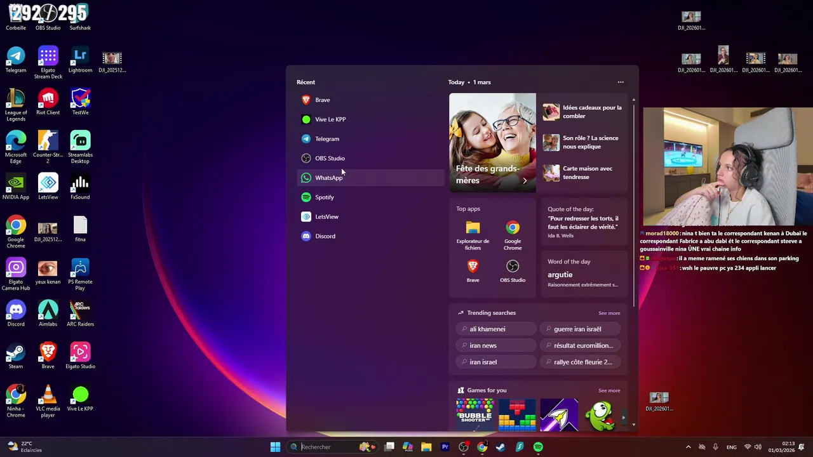813x457 pixels.
Task: Open Spotify from the recent list
Action: pyautogui.click(x=370, y=197)
